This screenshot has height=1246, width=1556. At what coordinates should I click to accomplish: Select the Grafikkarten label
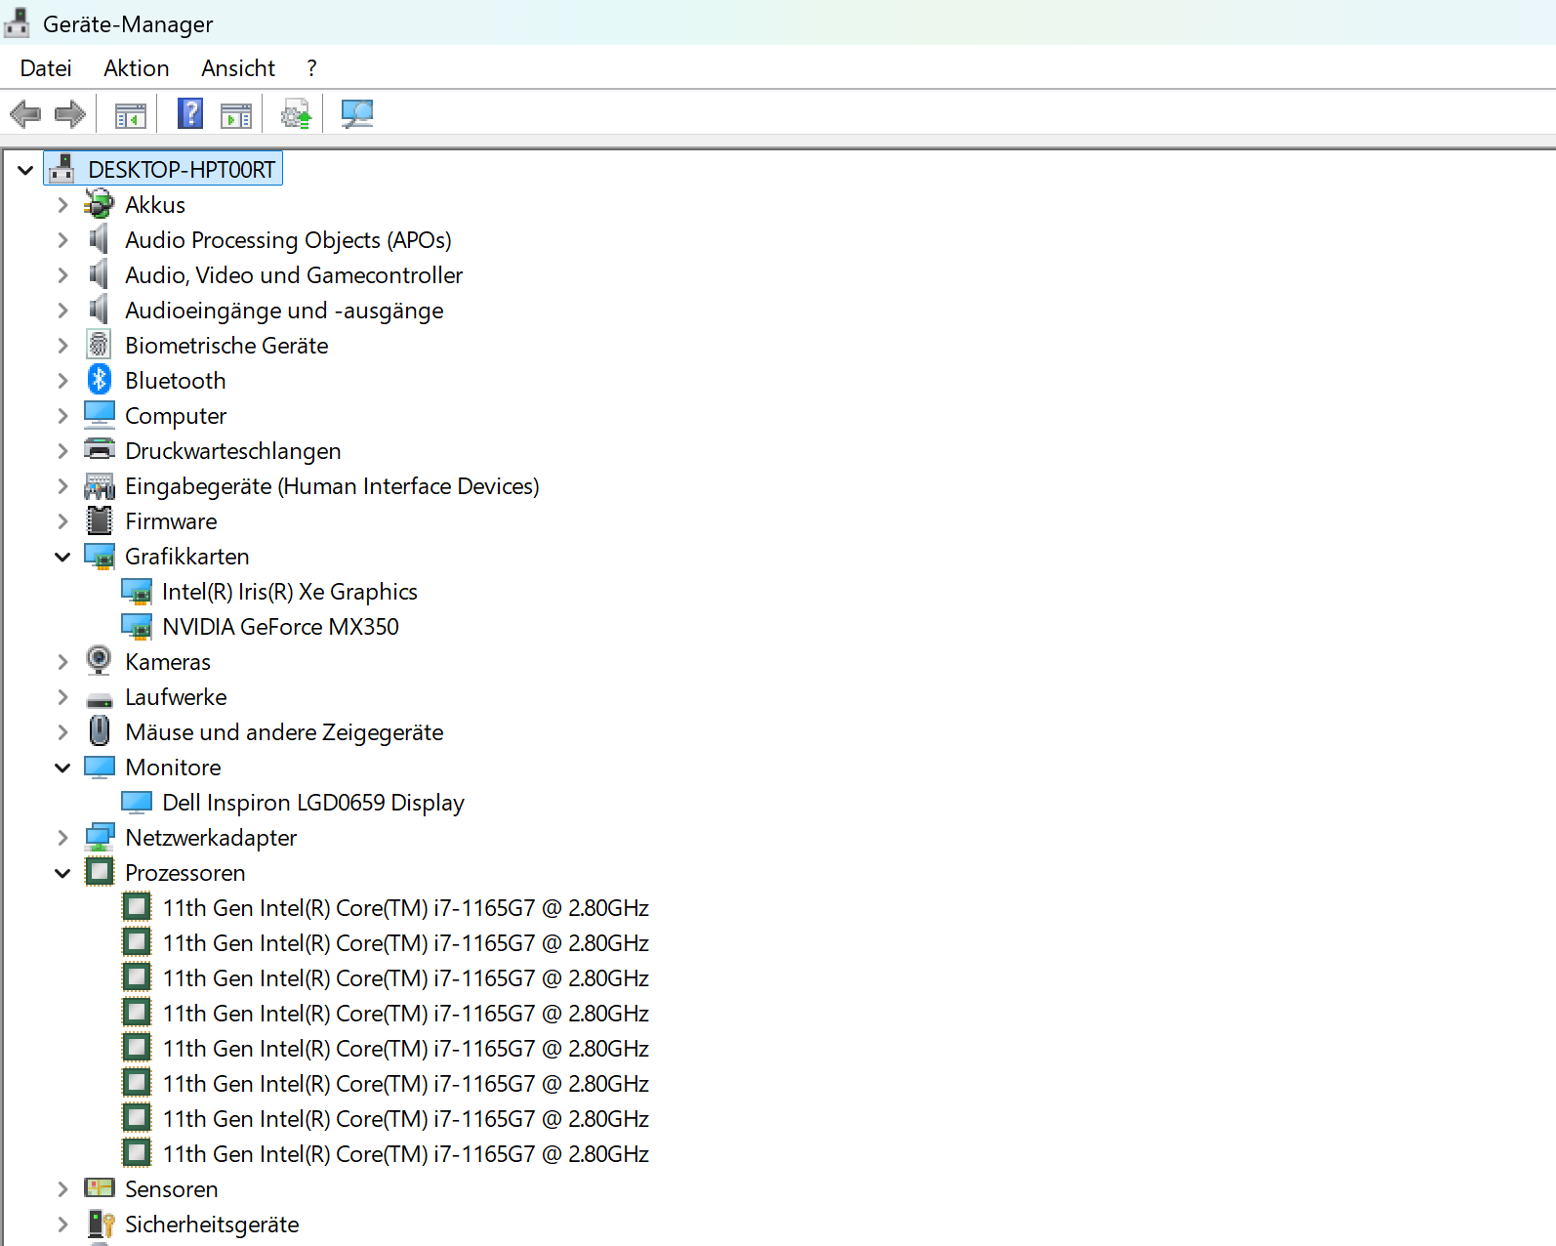[187, 557]
